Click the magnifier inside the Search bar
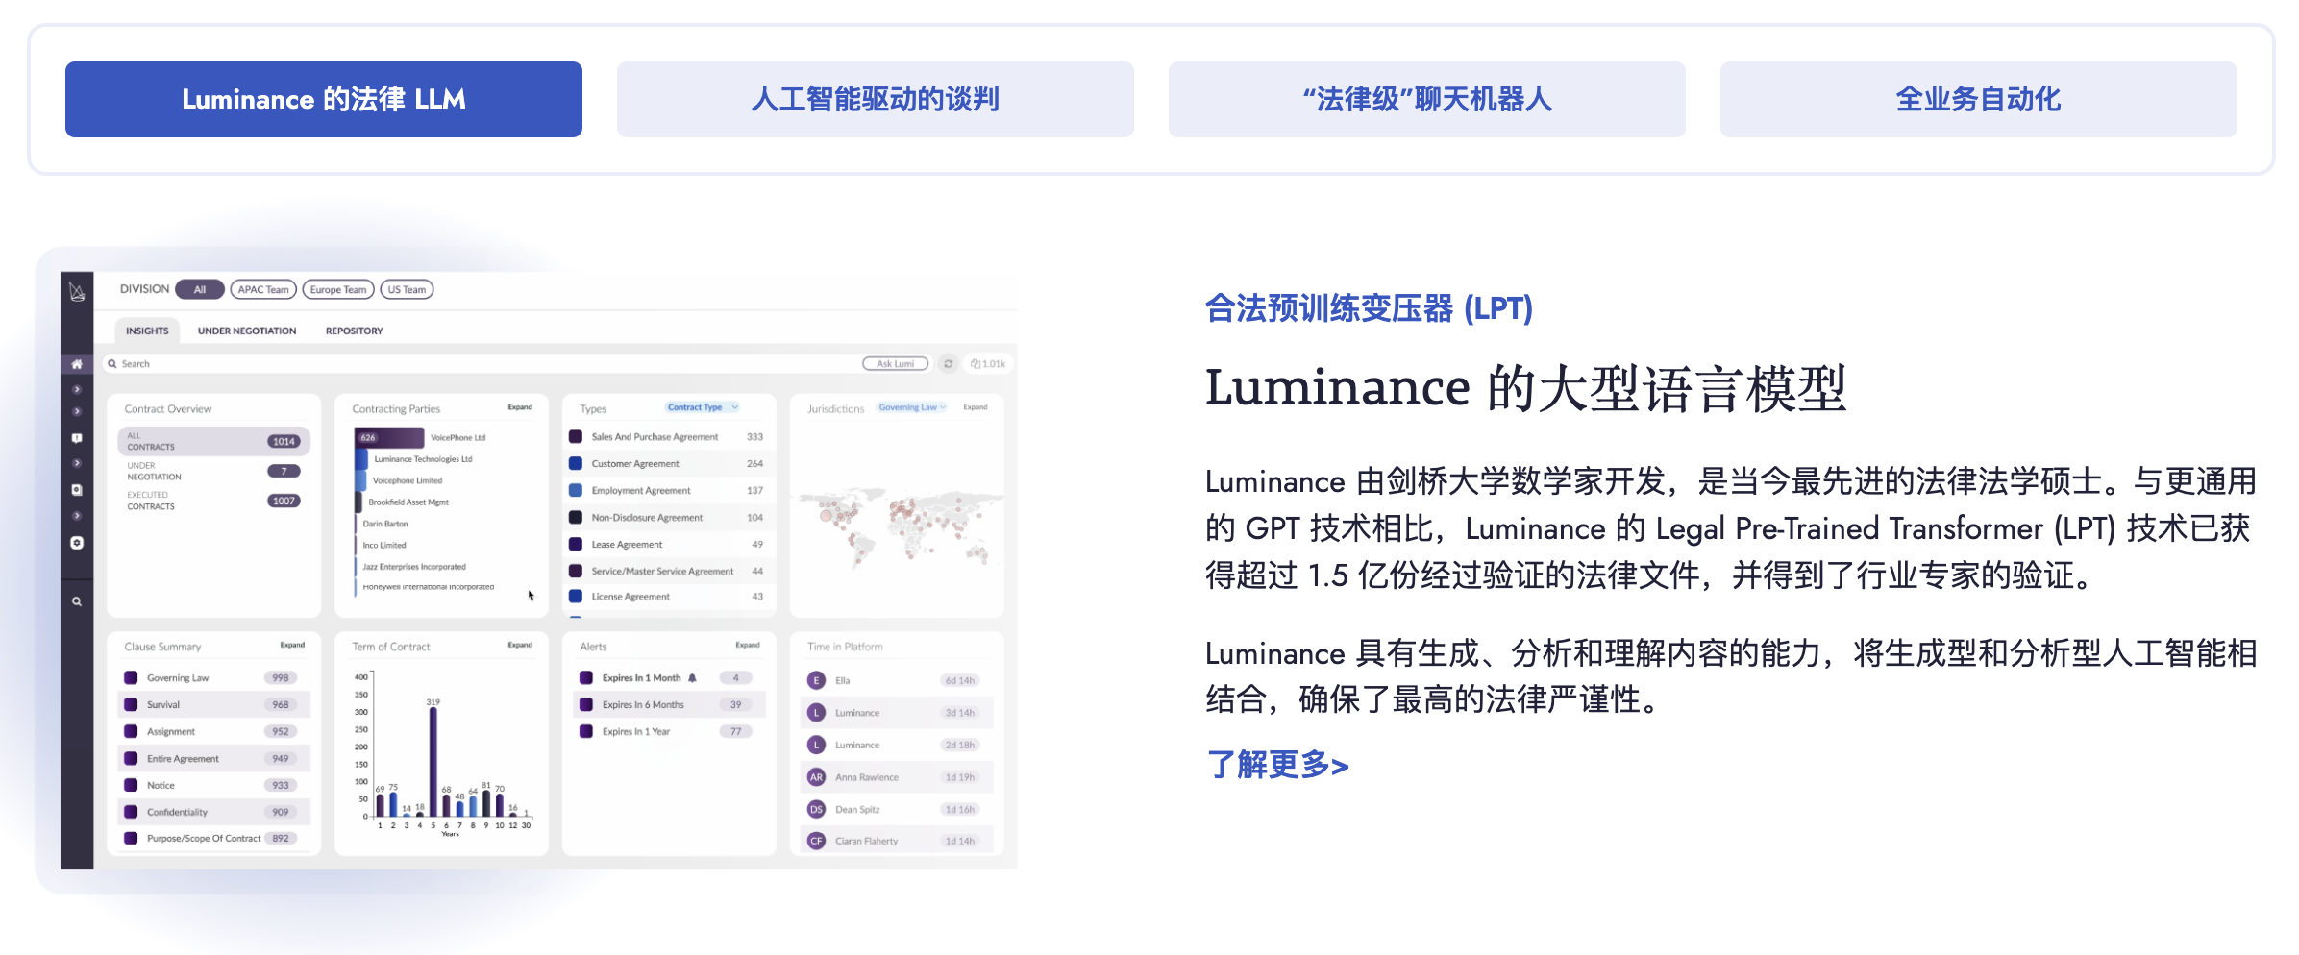Image resolution: width=2299 pixels, height=955 pixels. click(x=112, y=364)
